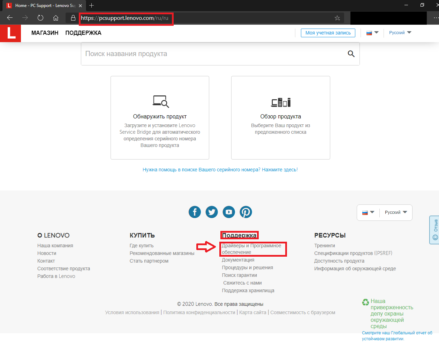This screenshot has width=439, height=342.
Task: Open the browser menu ellipsis
Action: click(436, 18)
